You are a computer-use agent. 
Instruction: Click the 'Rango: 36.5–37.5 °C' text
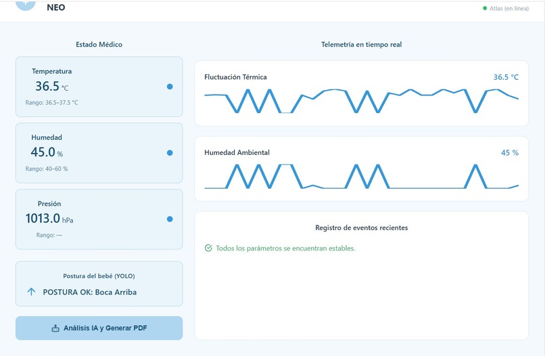[x=51, y=103]
